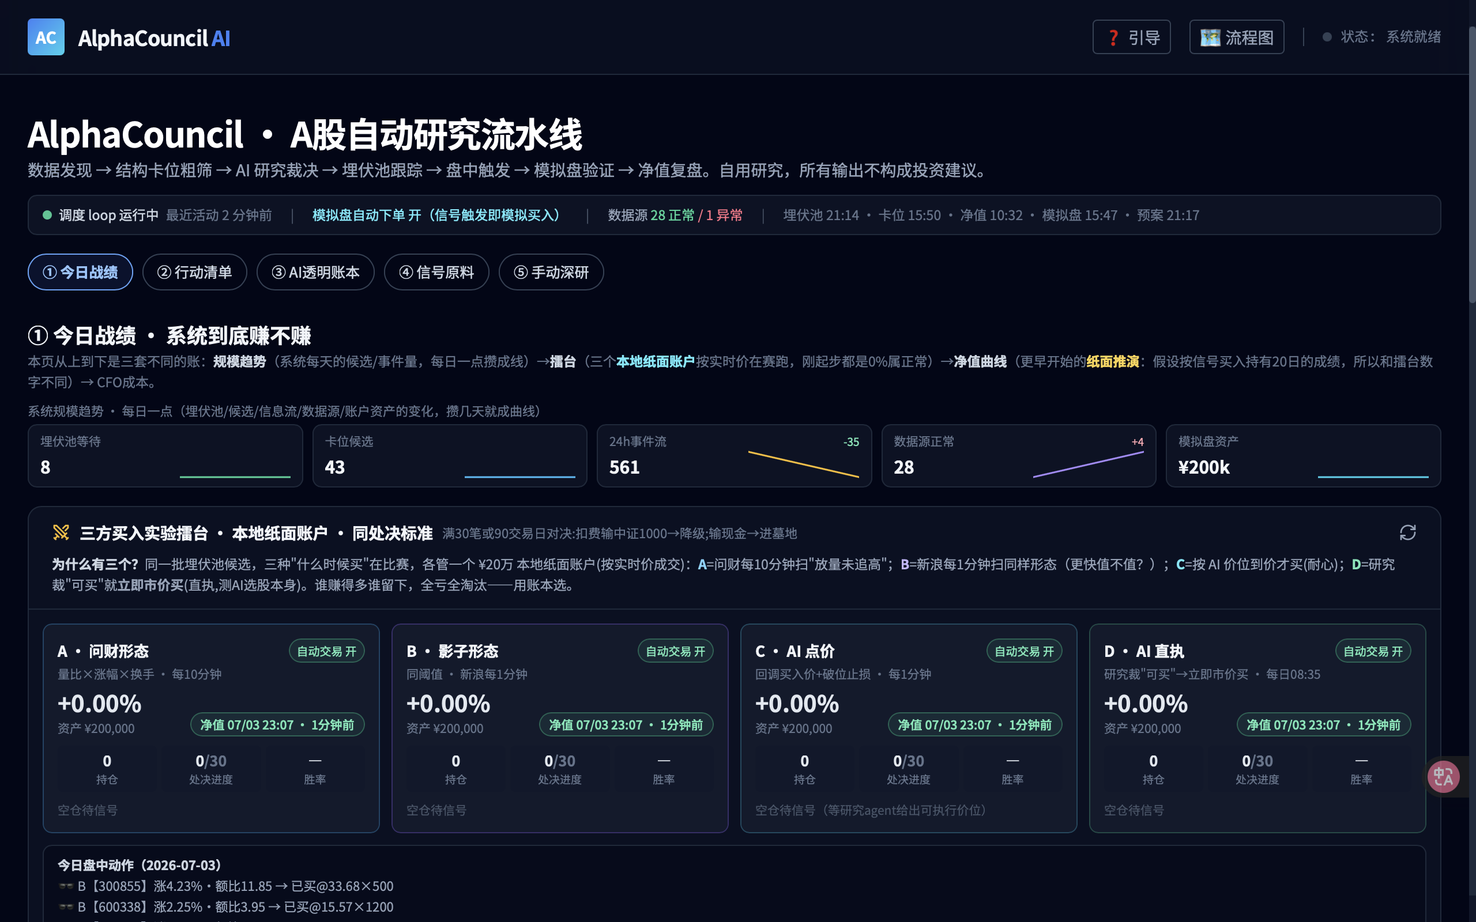Viewport: 1476px width, 922px height.
Task: Click the crossed swords icon beside 三方买入实验擂台
Action: (61, 533)
